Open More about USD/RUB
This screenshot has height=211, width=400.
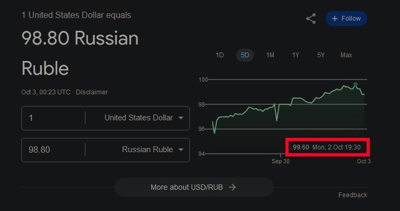click(x=194, y=187)
